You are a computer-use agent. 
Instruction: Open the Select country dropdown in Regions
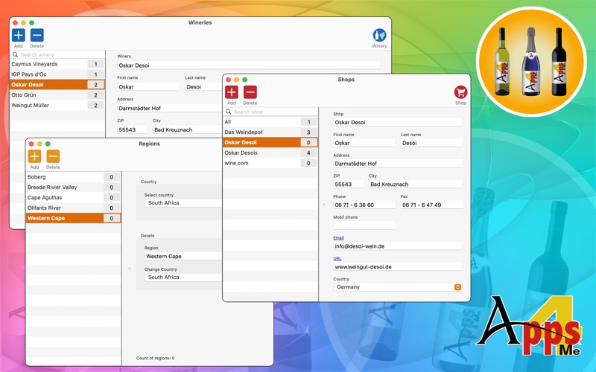[183, 203]
